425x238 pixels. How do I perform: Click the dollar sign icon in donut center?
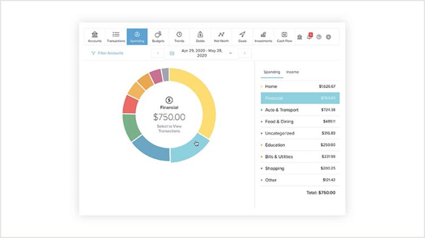click(169, 100)
